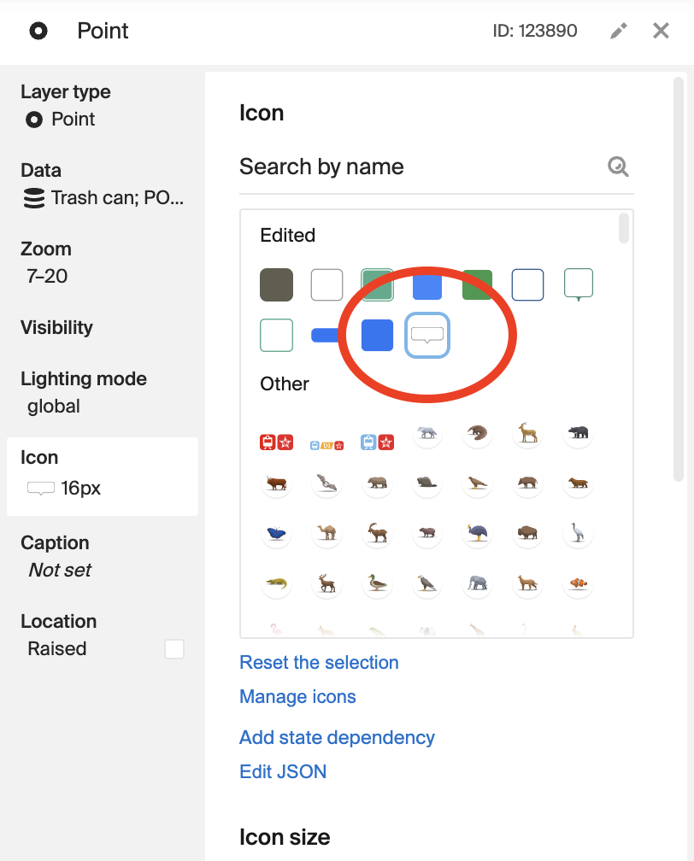
Task: Choose the black bear animal icon
Action: tap(578, 433)
